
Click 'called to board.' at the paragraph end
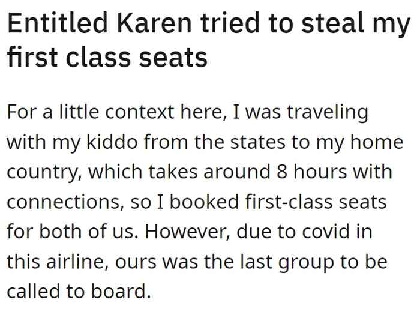pos(79,291)
